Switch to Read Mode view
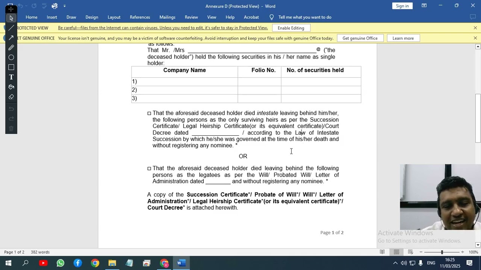481x270 pixels. point(382,252)
